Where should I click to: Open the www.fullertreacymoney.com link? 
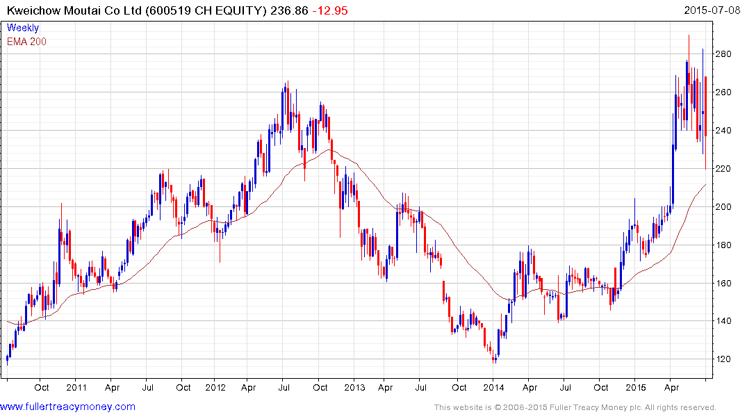(x=67, y=407)
